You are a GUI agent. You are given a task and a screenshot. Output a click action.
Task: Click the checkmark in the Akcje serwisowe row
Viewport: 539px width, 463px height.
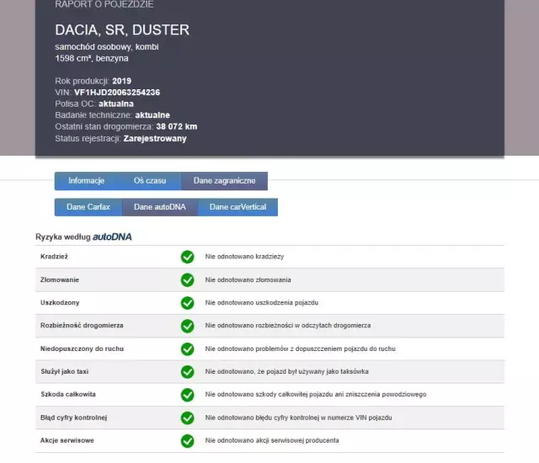pyautogui.click(x=187, y=440)
